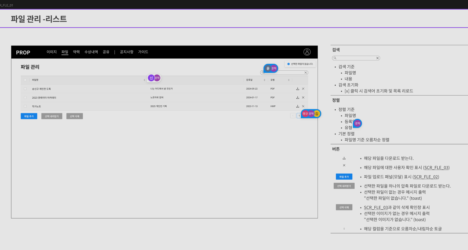This screenshot has width=468, height=250.
Task: Go to previous page with the chevron button
Action: pos(293,116)
